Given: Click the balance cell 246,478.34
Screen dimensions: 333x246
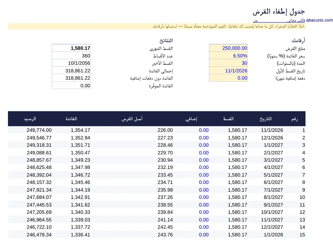Looking at the screenshot, I should point(39,235).
